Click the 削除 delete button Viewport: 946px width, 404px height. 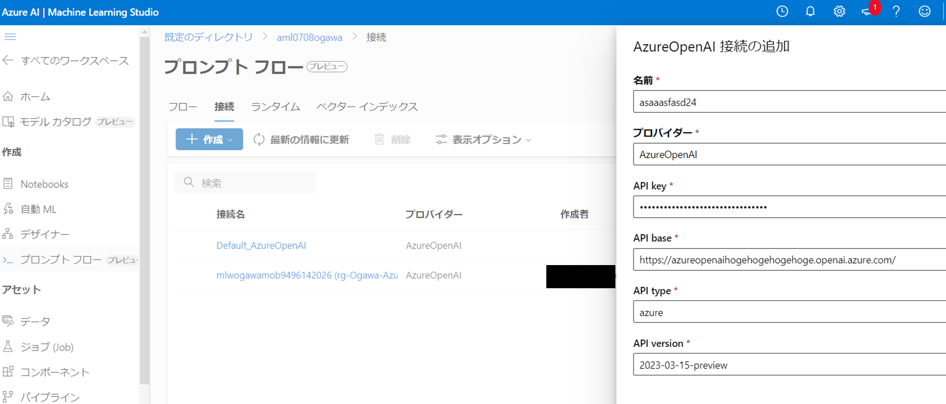click(393, 139)
